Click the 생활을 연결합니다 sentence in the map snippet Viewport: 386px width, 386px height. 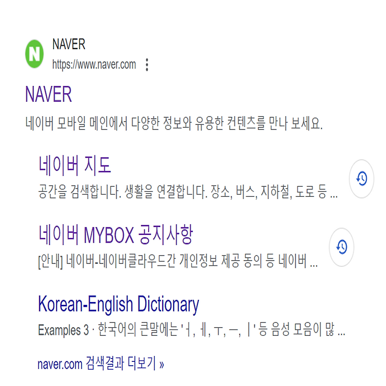point(166,192)
